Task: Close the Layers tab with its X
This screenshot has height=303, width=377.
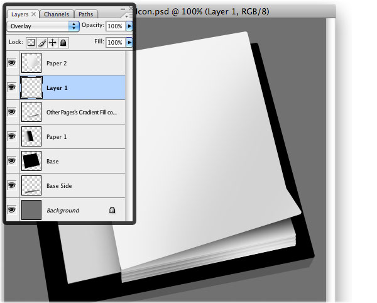Action: click(34, 14)
